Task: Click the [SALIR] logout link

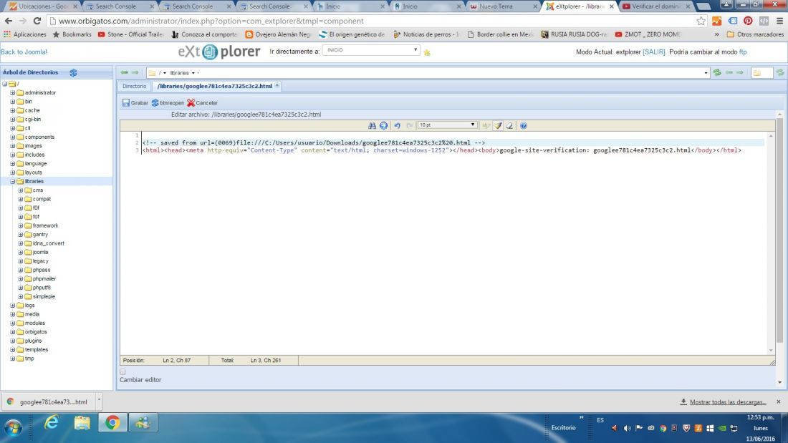Action: [x=654, y=52]
